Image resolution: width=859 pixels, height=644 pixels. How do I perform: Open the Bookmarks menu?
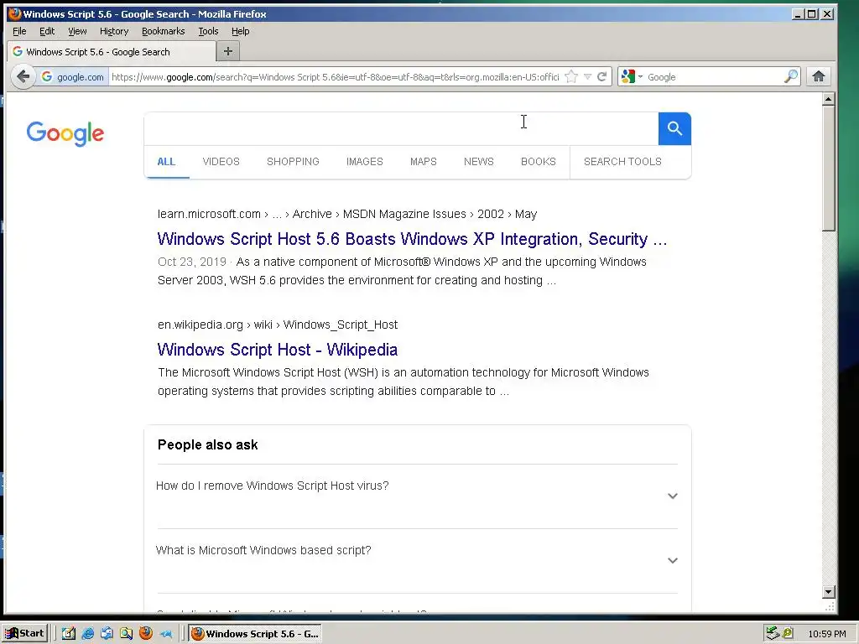point(164,31)
